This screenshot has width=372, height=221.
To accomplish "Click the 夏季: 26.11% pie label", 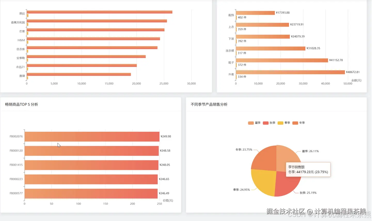I will click(310, 151).
